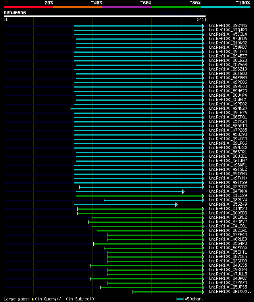The image size is (254, 302).
Task: Click the UniRef100_C5WPC1 label
Action: 228,100
